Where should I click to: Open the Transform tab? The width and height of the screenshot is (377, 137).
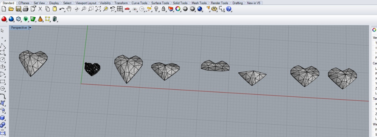click(121, 3)
